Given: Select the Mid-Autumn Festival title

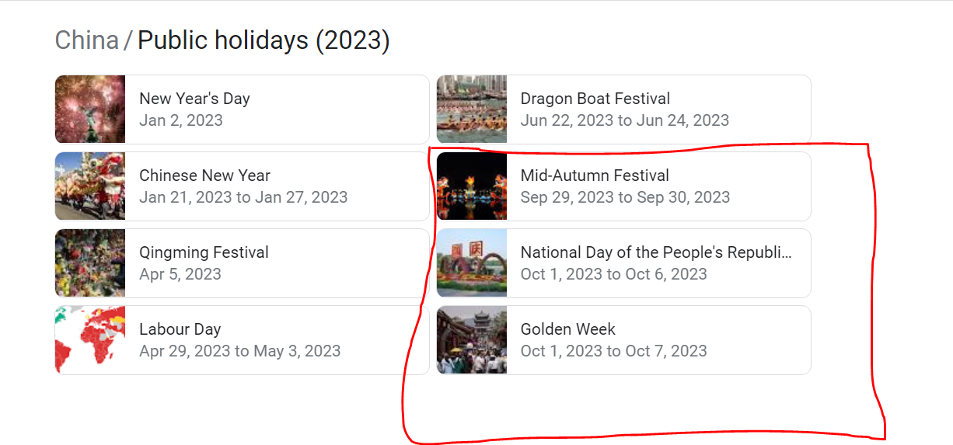Looking at the screenshot, I should (x=595, y=176).
